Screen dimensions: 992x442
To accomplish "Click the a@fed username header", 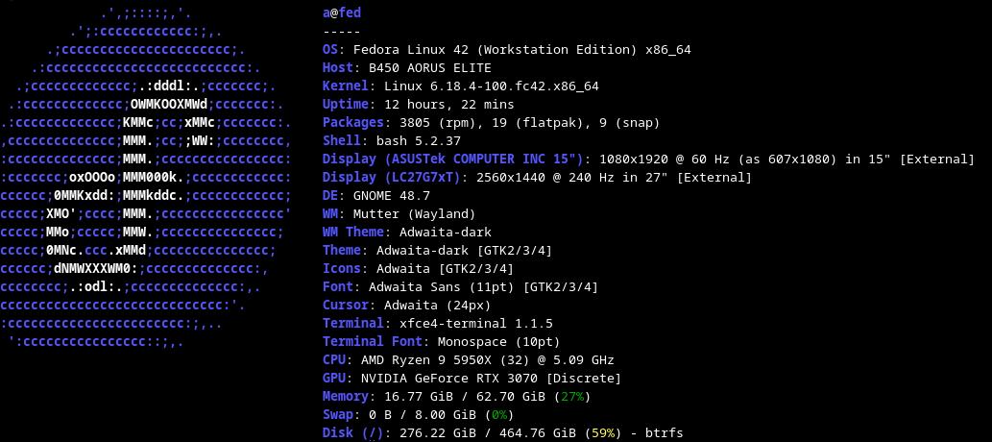I will tap(342, 13).
